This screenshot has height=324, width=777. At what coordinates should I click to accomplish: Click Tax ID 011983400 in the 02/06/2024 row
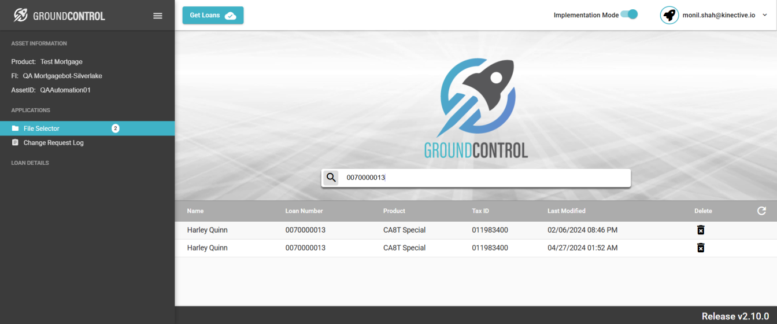point(490,230)
